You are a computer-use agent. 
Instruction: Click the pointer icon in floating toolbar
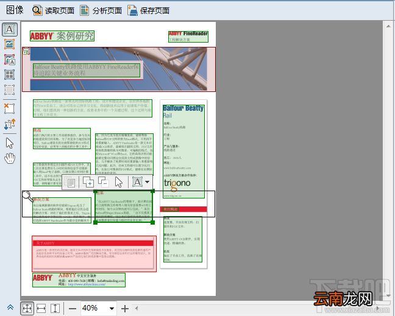click(x=119, y=181)
